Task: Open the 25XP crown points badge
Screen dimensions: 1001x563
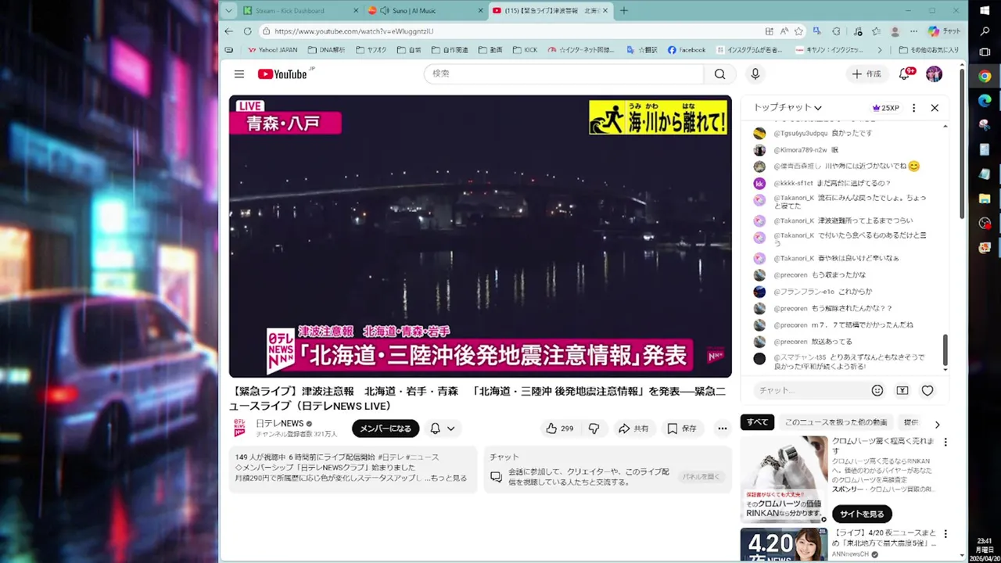Action: point(885,108)
